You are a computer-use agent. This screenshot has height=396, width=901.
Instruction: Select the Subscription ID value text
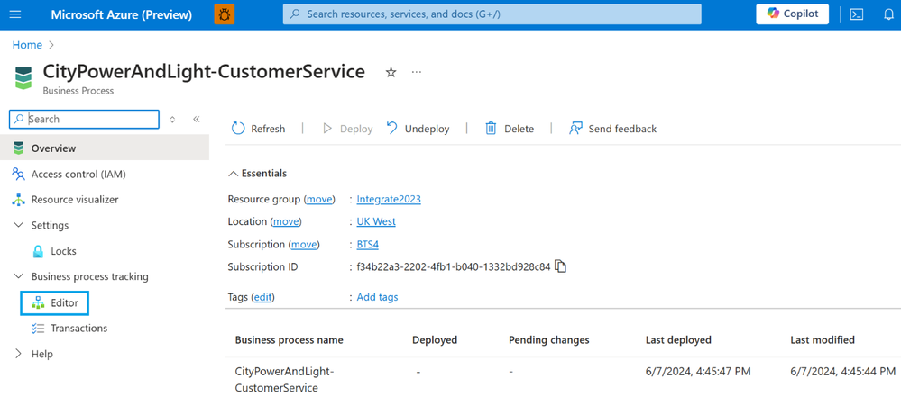[x=454, y=267]
